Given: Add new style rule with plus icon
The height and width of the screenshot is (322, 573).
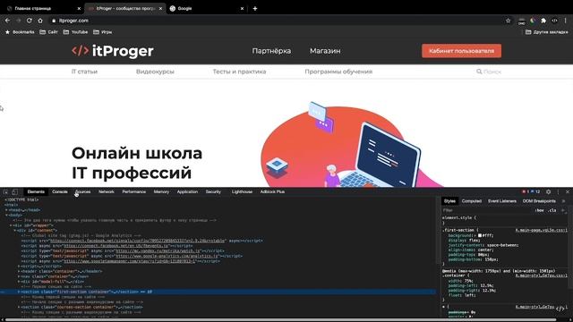Looking at the screenshot, I should (563, 210).
